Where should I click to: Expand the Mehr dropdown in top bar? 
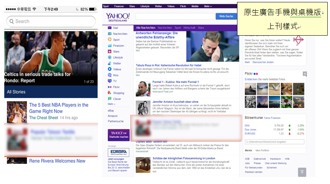pos(208,6)
